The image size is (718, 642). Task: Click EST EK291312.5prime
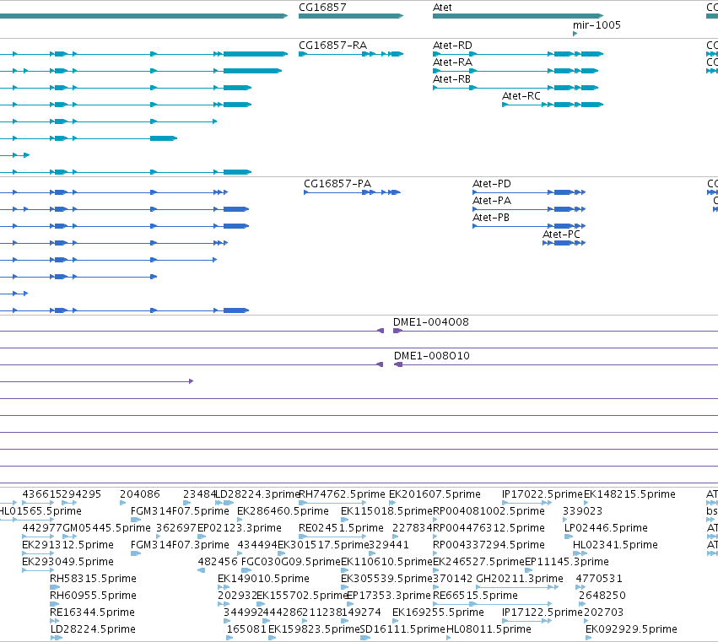67,545
